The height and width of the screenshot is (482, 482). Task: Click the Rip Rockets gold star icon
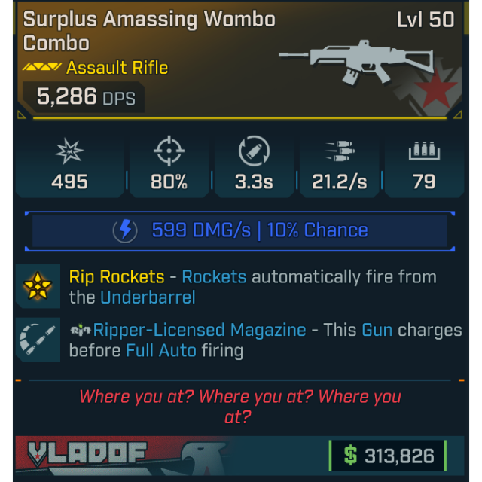pyautogui.click(x=38, y=286)
